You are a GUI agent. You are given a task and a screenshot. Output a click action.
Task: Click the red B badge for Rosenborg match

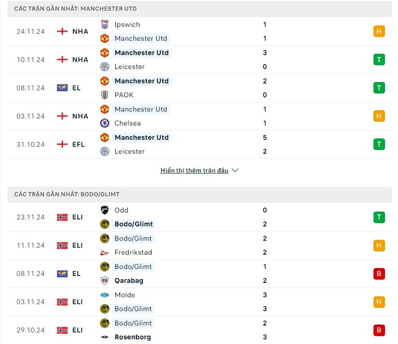[379, 330]
